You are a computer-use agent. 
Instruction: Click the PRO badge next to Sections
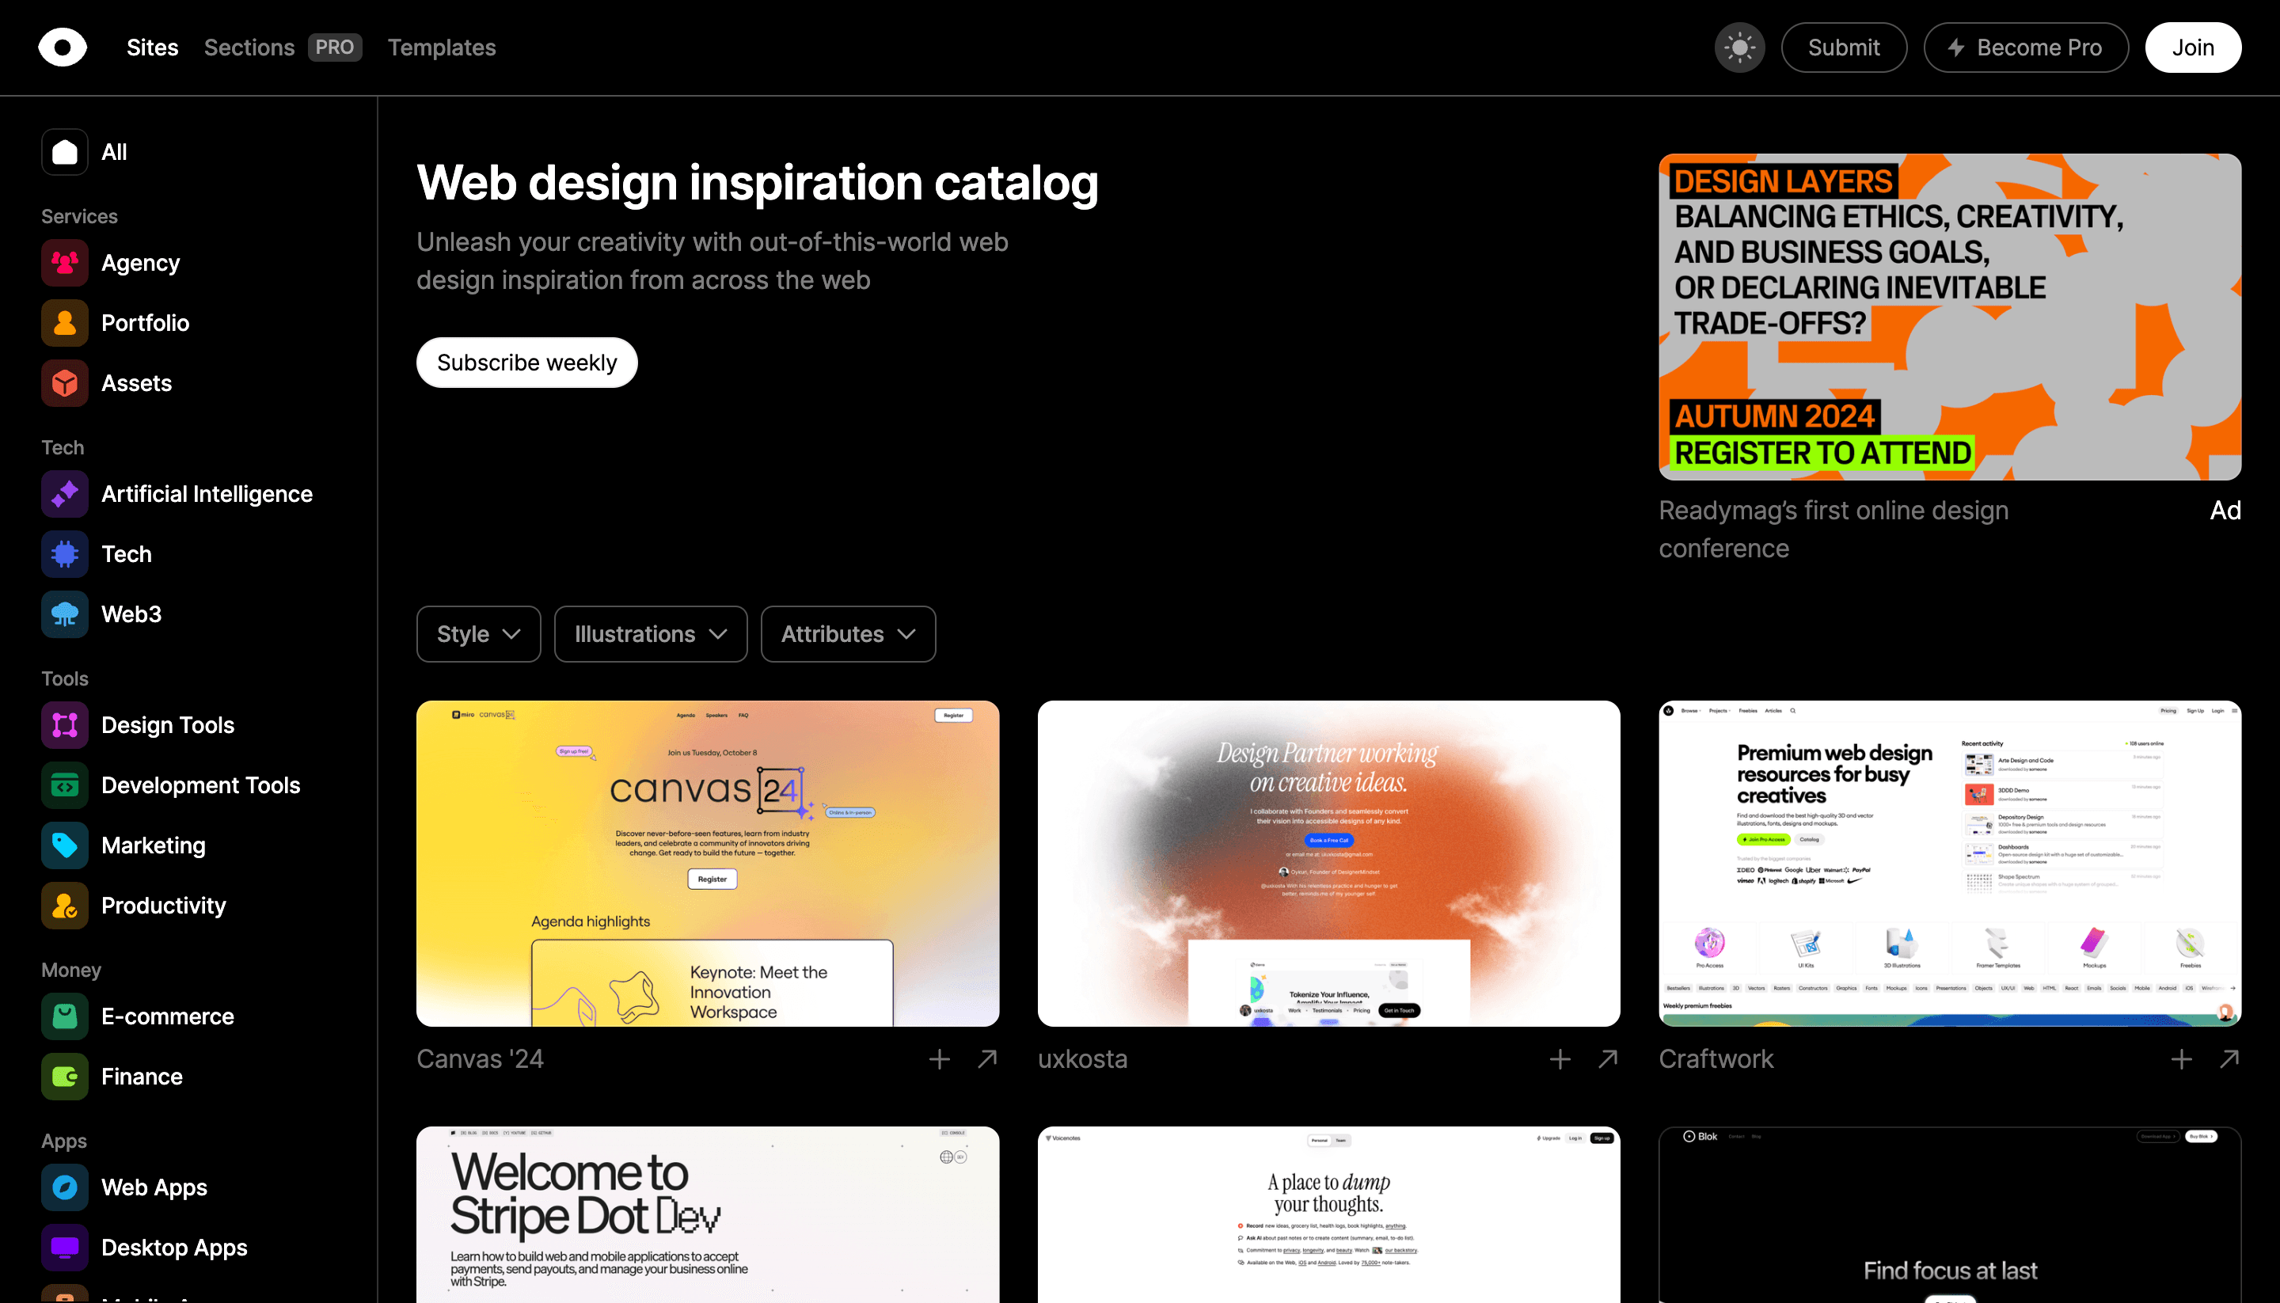point(335,47)
